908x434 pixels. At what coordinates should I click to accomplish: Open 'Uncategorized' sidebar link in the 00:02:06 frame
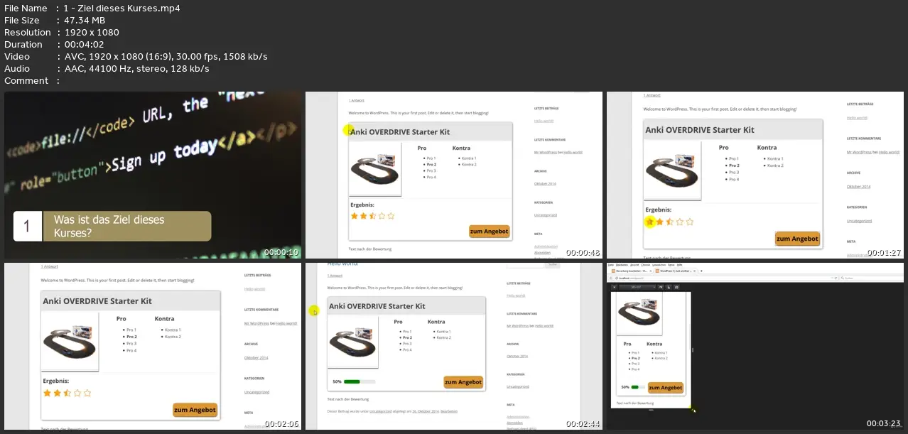257,391
